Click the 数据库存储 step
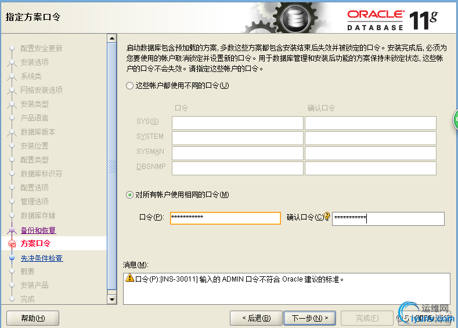This screenshot has height=328, width=458. (38, 215)
